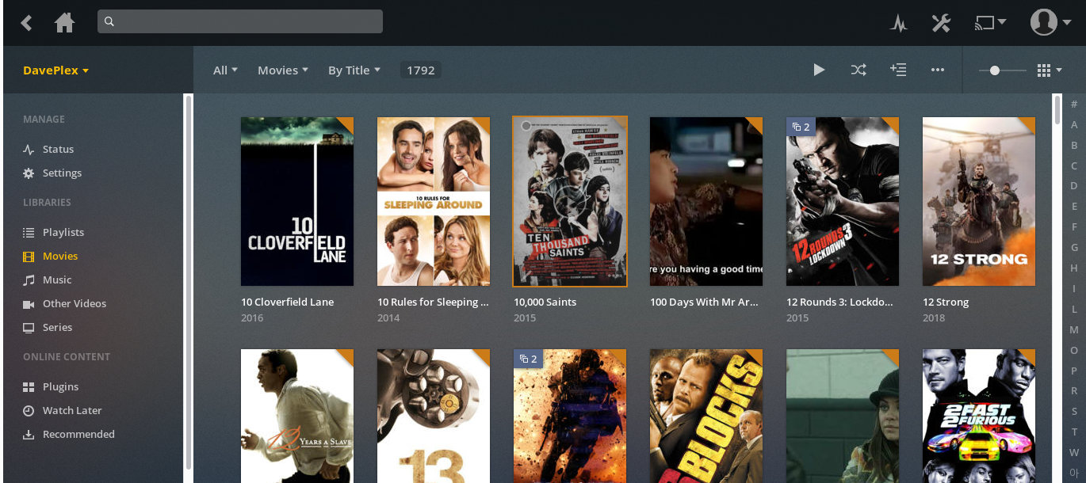The image size is (1086, 483).
Task: Open the 10 Cloverfield Lane poster
Action: 297,201
